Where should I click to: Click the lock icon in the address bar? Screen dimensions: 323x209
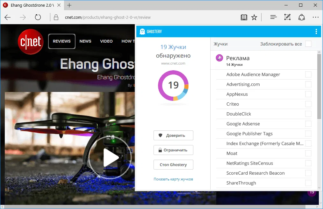coord(56,17)
